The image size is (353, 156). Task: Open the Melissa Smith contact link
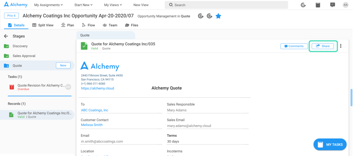[92, 125]
